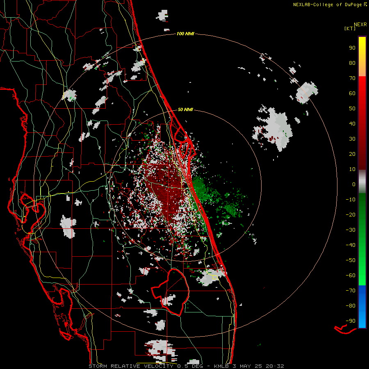Click the positive 40 knots scale label
The image size is (369, 369).
point(352,123)
